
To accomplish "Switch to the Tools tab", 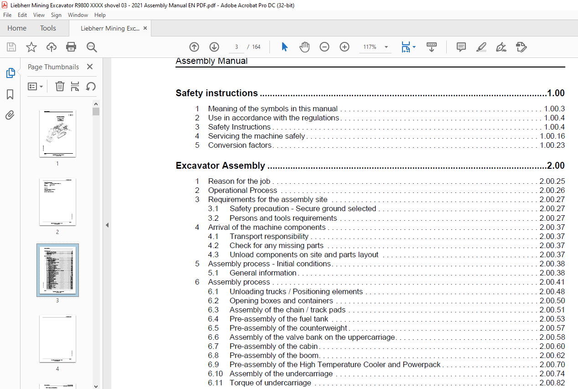I will point(48,28).
